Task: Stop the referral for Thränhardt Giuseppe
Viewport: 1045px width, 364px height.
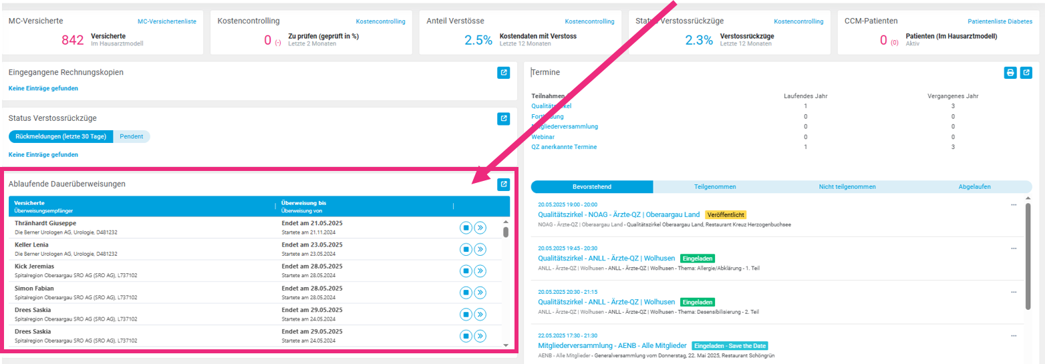Action: click(x=466, y=228)
